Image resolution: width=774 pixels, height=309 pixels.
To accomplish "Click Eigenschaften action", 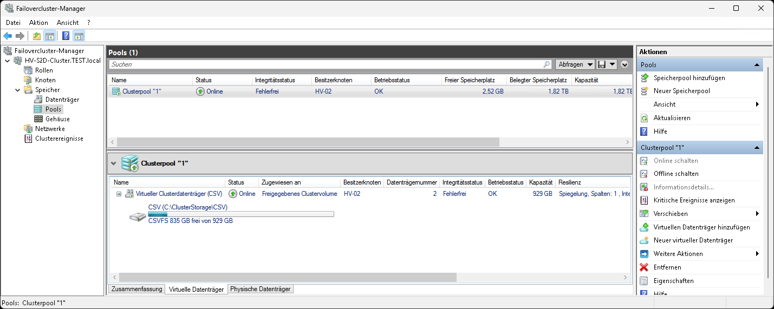I will tap(673, 281).
